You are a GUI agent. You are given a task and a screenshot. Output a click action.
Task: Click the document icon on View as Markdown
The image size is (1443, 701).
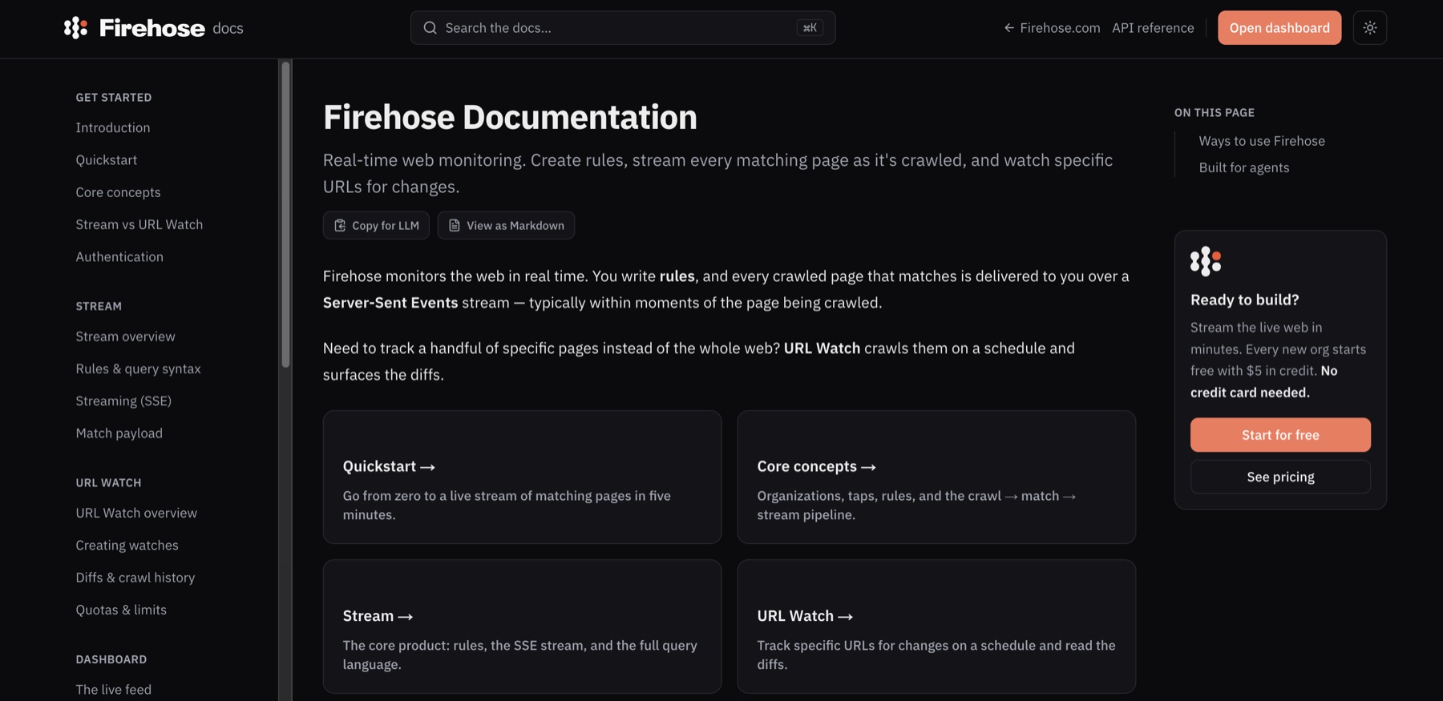click(x=455, y=226)
